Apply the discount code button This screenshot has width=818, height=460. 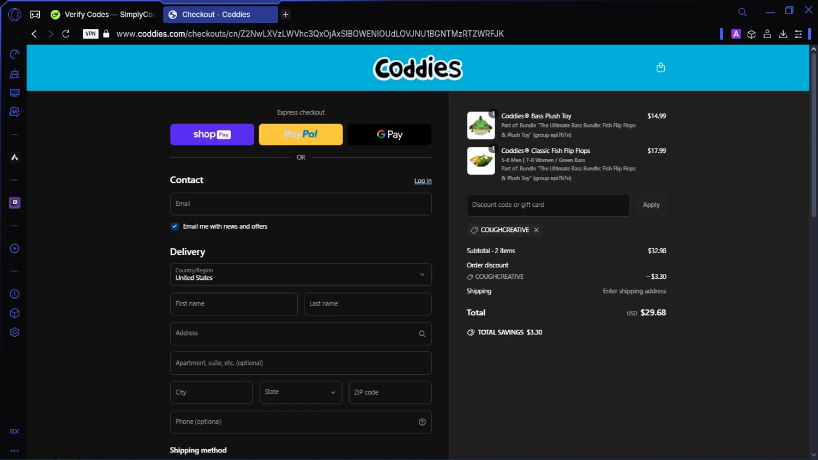pos(651,205)
